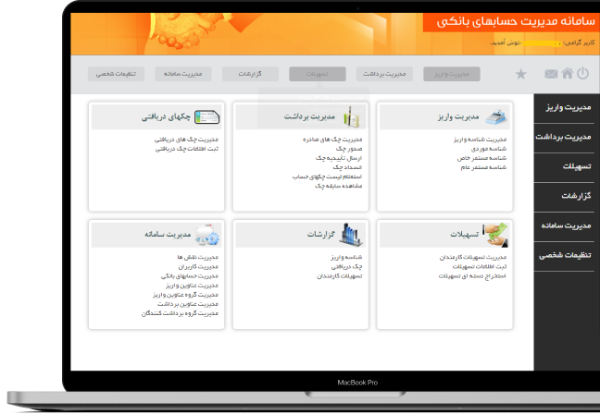Open مدیریت سامانه in top navigation bar
The image size is (600, 414).
click(183, 74)
